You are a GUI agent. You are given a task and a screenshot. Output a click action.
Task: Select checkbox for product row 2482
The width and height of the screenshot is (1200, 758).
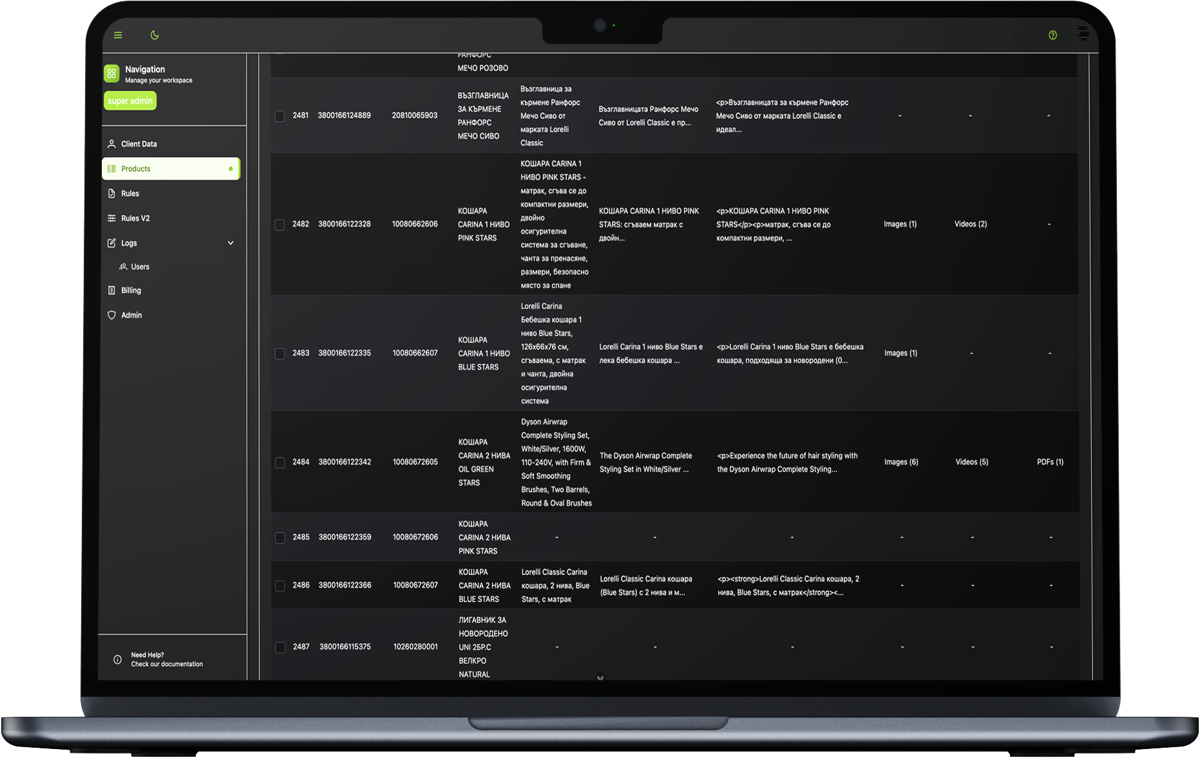(x=280, y=225)
